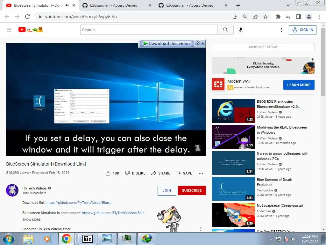Click the video player area
The width and height of the screenshot is (326, 245).
pyautogui.click(x=106, y=99)
